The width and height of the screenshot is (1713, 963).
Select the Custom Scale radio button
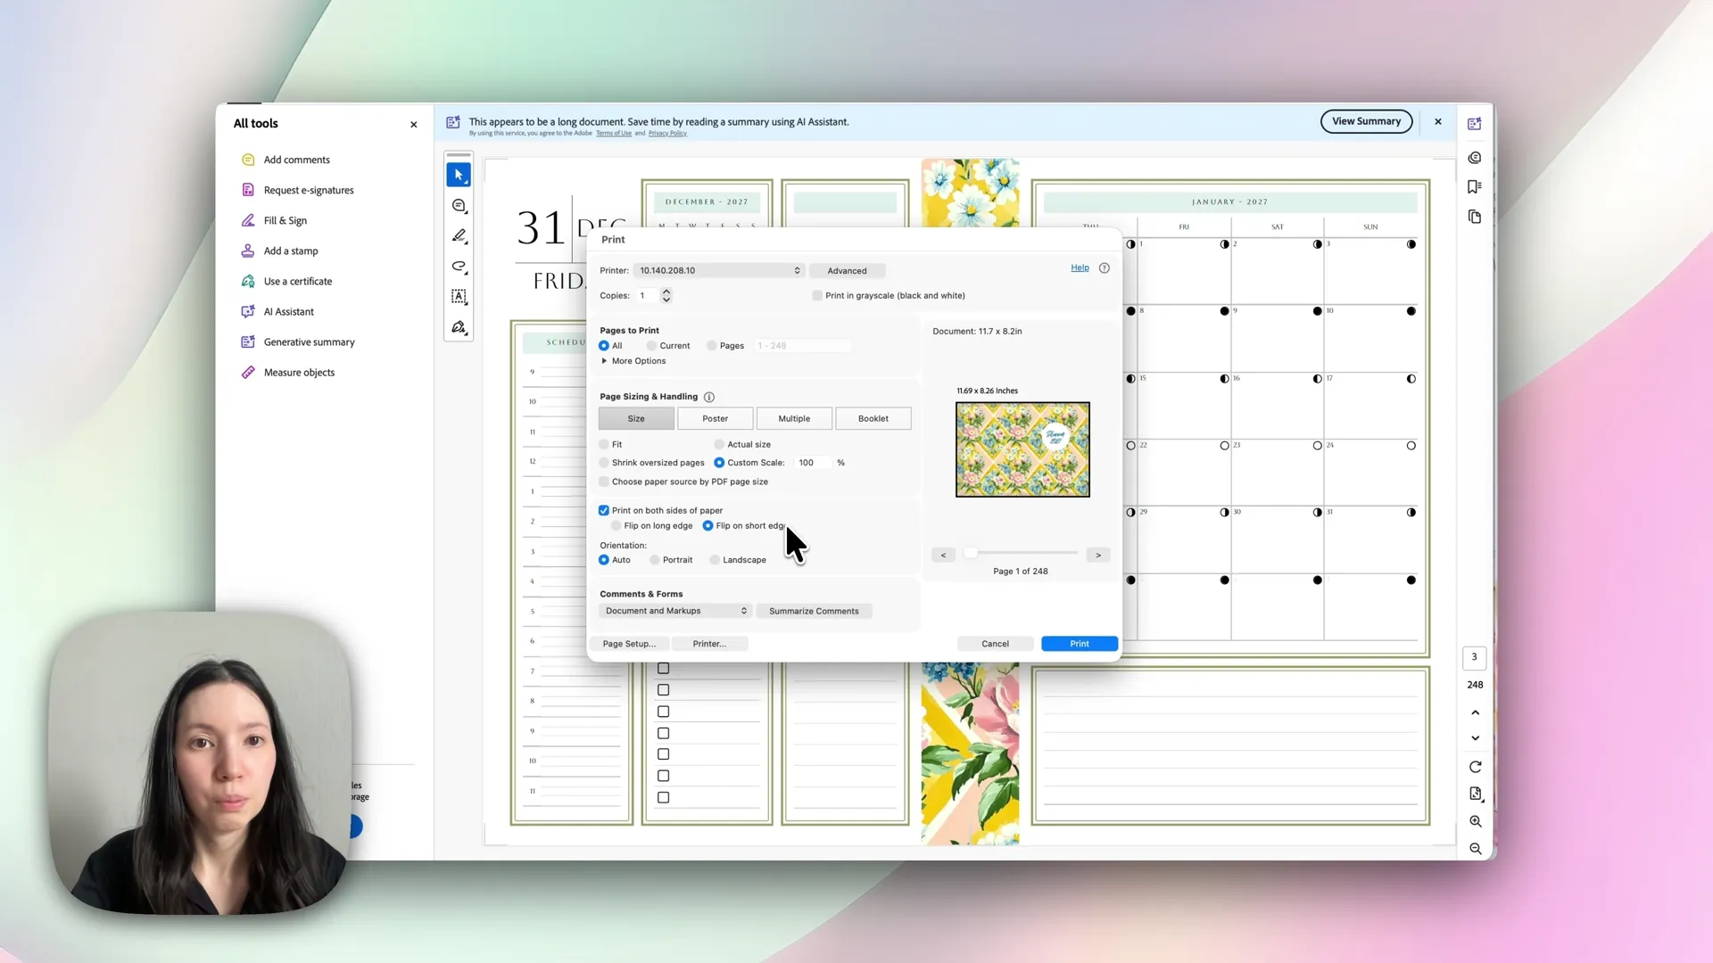[719, 463]
